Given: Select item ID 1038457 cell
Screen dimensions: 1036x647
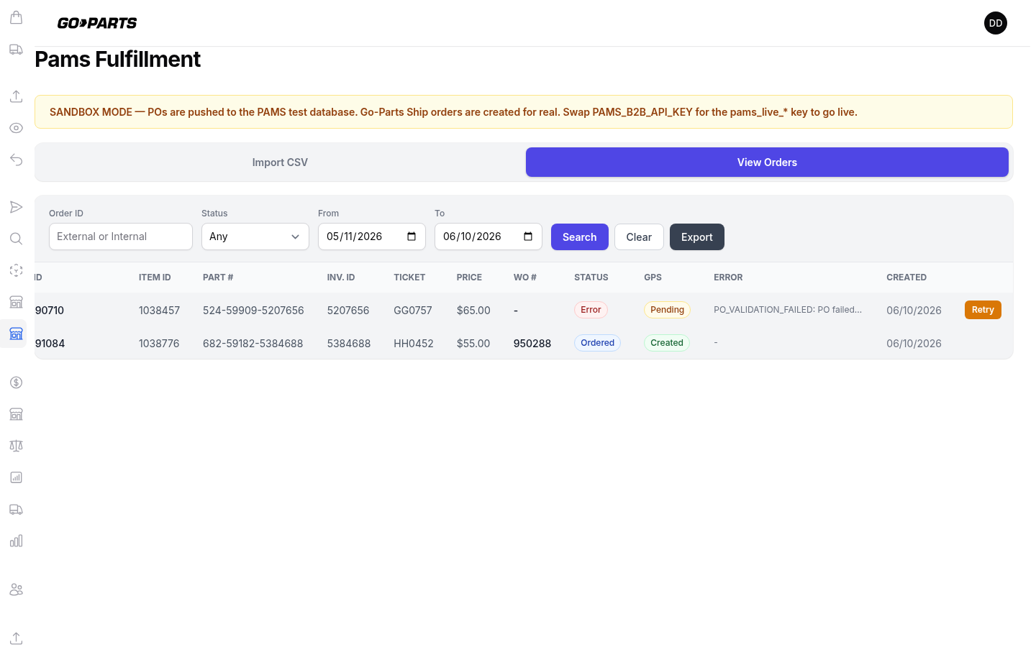Looking at the screenshot, I should pos(159,311).
